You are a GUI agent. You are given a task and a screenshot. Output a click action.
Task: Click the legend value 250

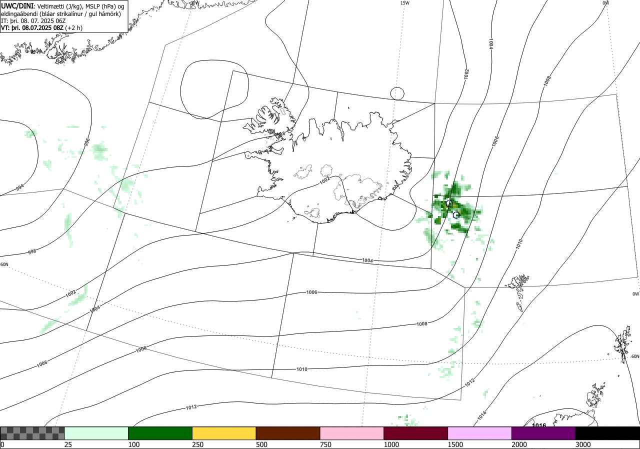[x=197, y=444]
